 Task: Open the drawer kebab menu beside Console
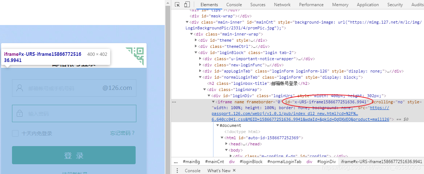tap(177, 170)
